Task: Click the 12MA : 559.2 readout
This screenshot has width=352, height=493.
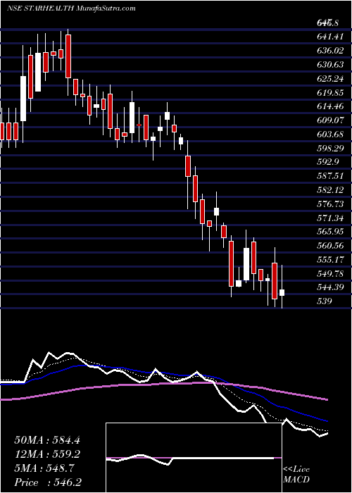Action: click(47, 454)
